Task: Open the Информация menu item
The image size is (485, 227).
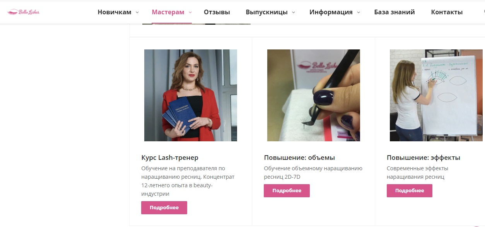Action: point(331,12)
